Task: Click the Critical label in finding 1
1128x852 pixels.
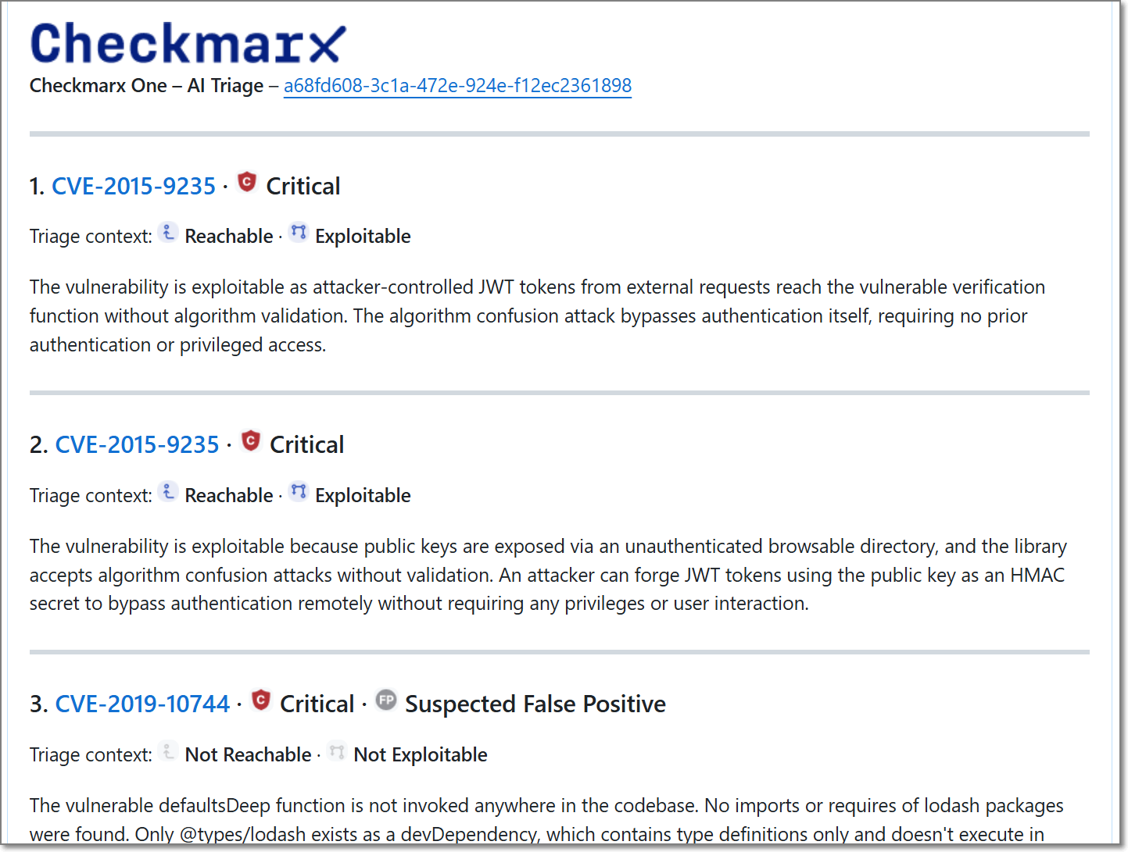Action: pyautogui.click(x=303, y=186)
